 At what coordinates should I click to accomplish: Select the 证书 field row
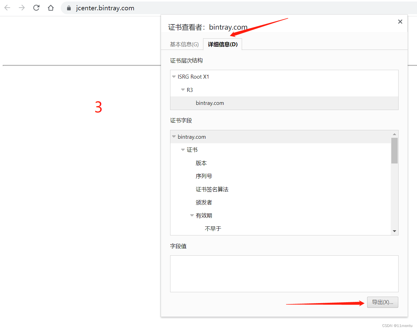(x=281, y=150)
